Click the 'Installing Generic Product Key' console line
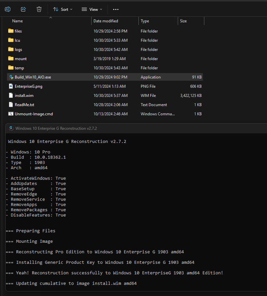 pos(100,262)
